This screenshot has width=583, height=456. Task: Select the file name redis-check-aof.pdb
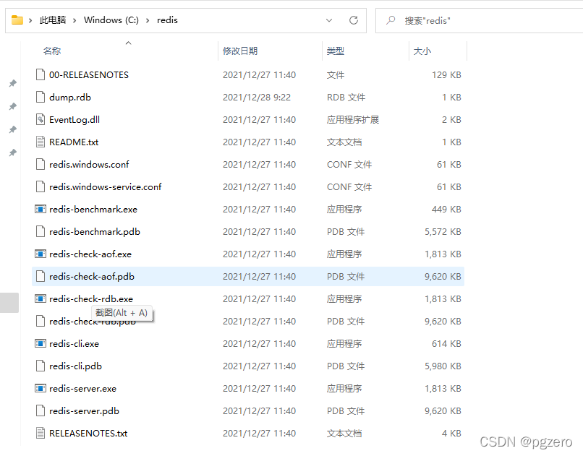(x=92, y=276)
